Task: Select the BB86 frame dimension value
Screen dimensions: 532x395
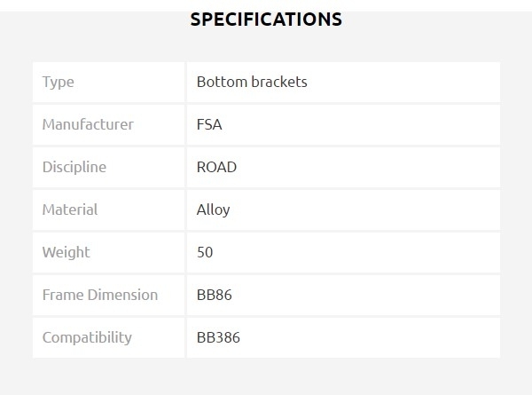Action: coord(215,295)
